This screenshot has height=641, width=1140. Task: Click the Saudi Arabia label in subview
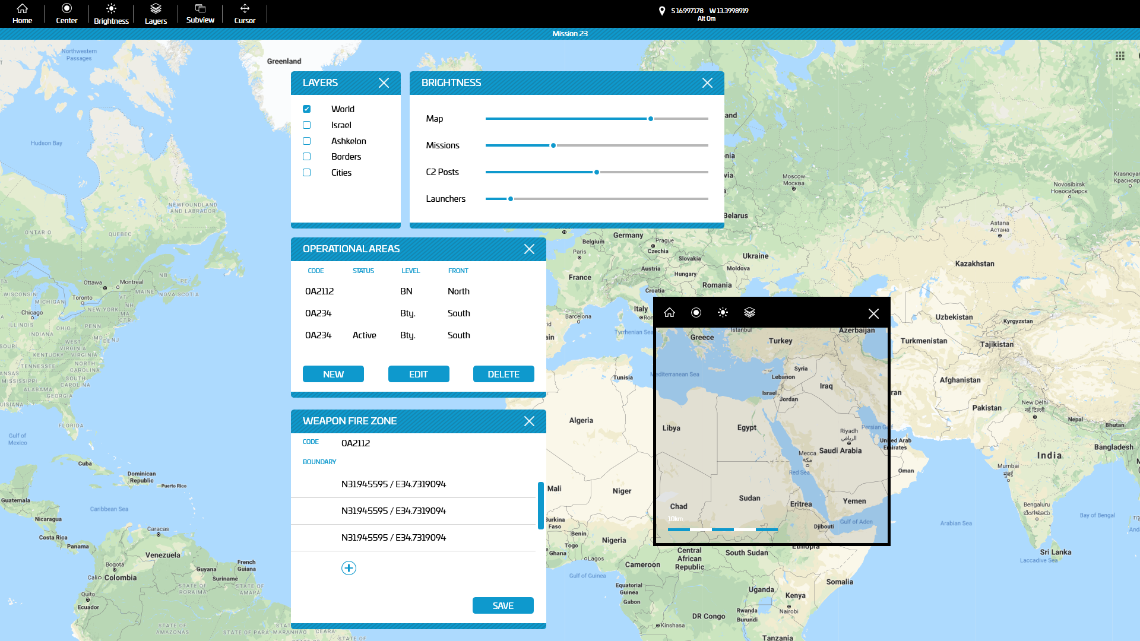pos(840,450)
